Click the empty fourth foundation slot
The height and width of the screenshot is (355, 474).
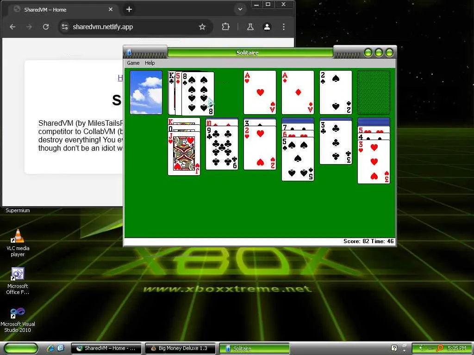(x=374, y=92)
